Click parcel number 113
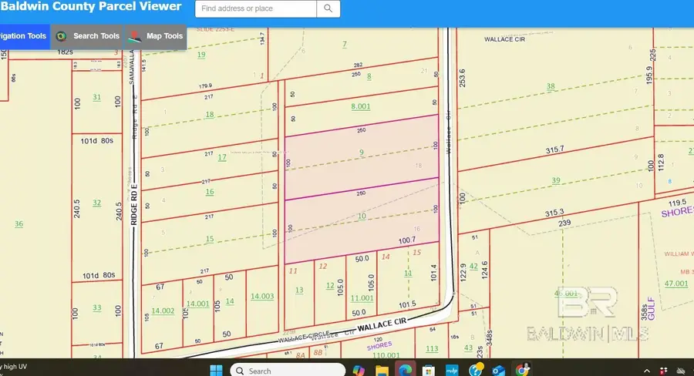The image size is (694, 376). click(432, 349)
